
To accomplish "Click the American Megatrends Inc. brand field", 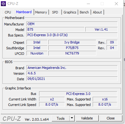I will click(72, 68).
